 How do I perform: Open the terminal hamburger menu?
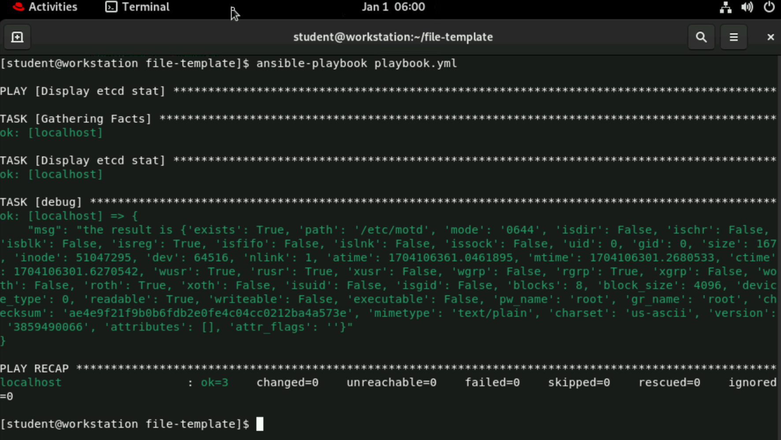coord(733,37)
